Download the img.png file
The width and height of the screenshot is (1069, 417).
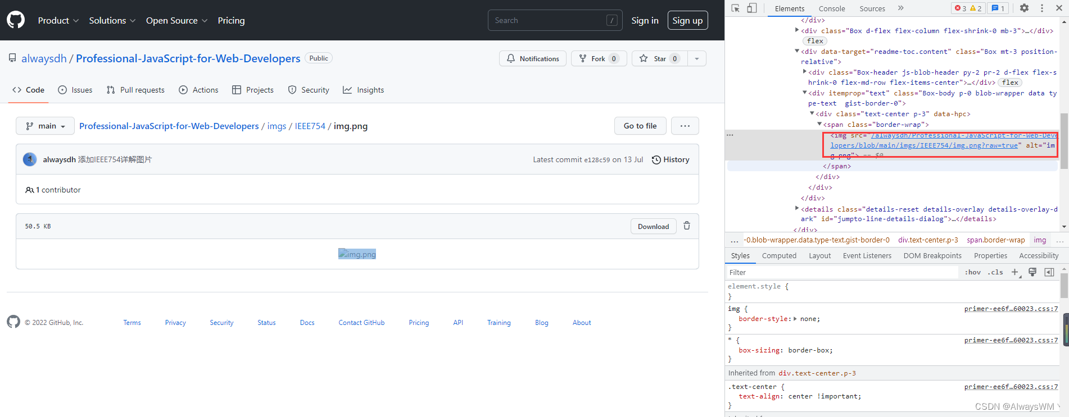point(653,226)
